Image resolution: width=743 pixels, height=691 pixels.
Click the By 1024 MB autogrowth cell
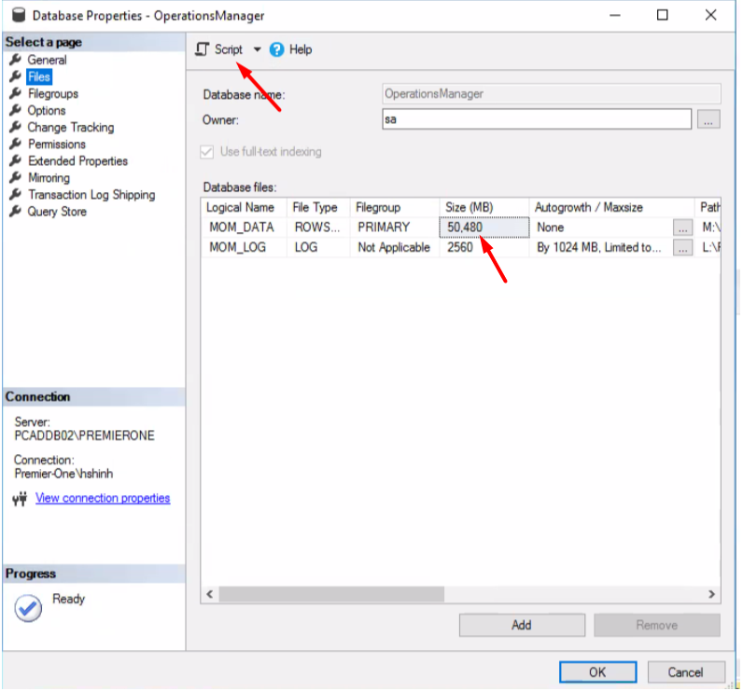601,247
